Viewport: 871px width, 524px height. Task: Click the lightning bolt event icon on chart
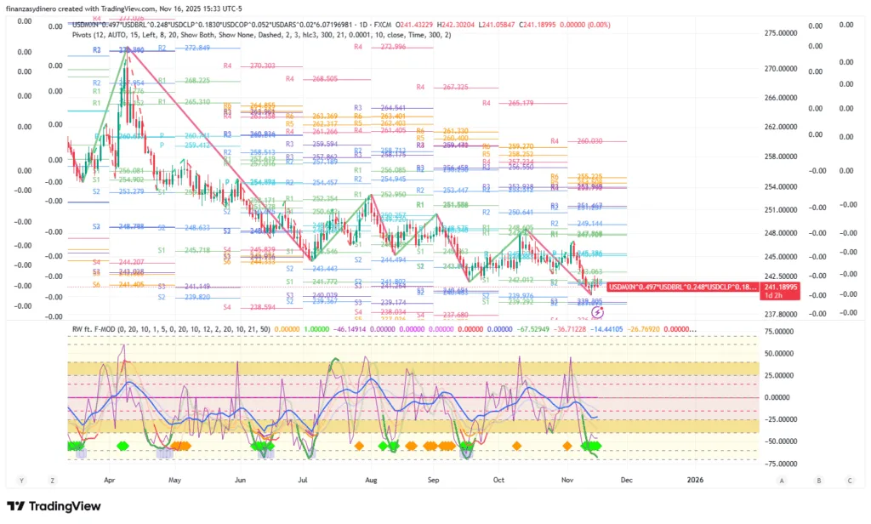pyautogui.click(x=598, y=299)
